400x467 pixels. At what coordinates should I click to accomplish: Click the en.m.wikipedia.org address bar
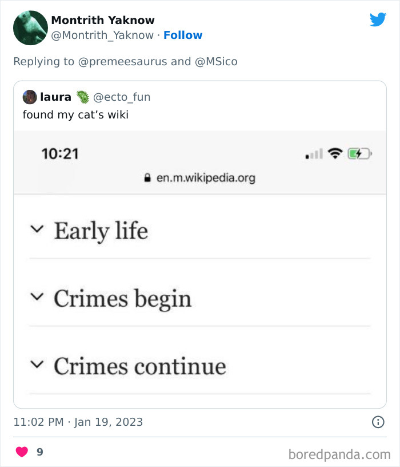[207, 177]
